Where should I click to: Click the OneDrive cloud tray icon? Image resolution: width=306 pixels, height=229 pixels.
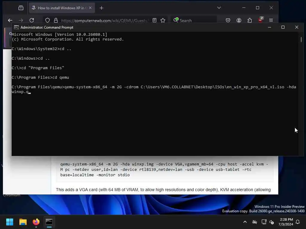[255, 222]
